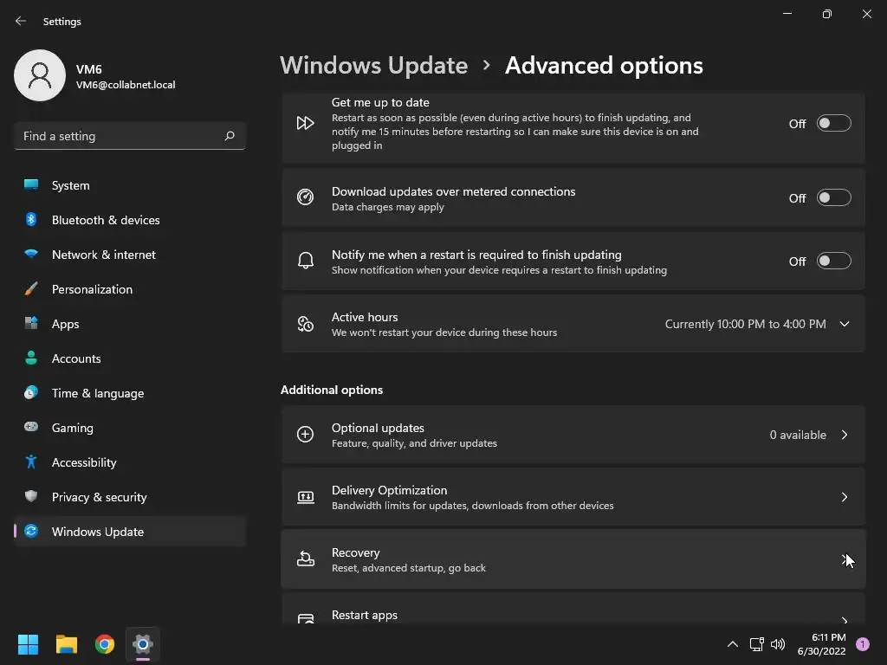Click the Recovery icon
Screen dimensions: 887x665
click(306, 559)
